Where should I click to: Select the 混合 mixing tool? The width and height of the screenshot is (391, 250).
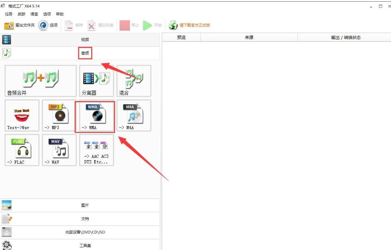click(133, 81)
